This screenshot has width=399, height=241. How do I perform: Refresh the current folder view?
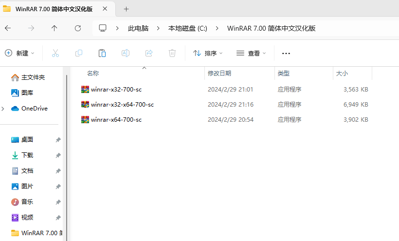pos(78,28)
